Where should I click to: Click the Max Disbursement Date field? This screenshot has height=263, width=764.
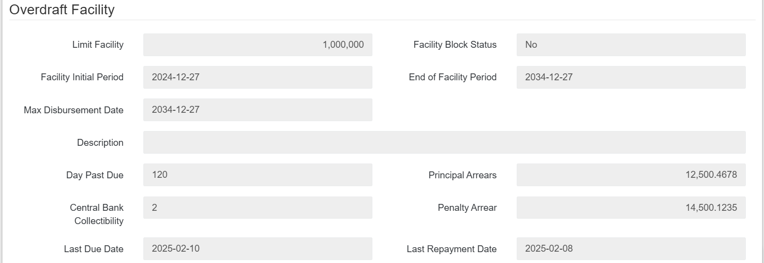(258, 110)
